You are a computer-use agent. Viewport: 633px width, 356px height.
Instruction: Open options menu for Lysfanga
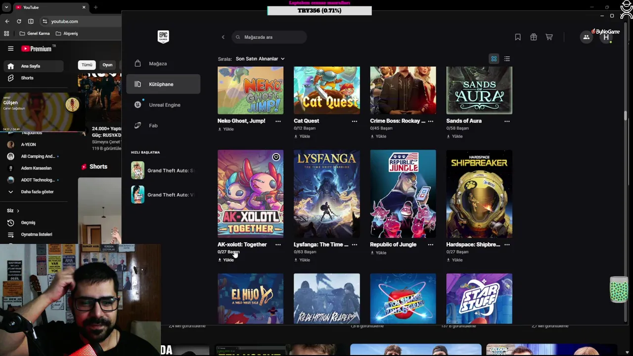coord(354,244)
